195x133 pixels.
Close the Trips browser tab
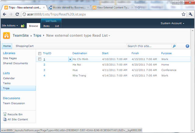click(x=44, y=8)
